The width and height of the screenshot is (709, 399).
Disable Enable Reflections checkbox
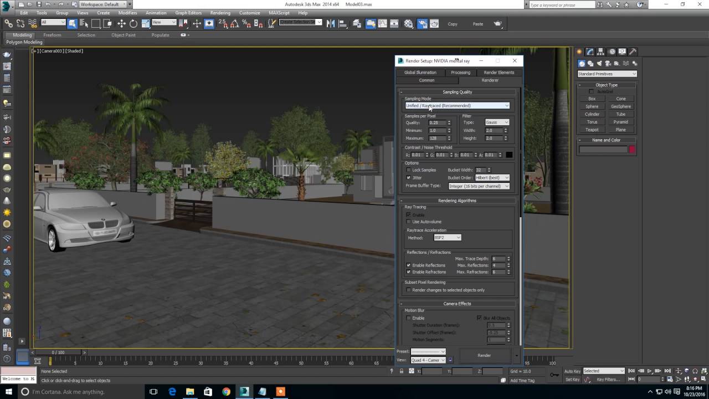[x=409, y=265]
